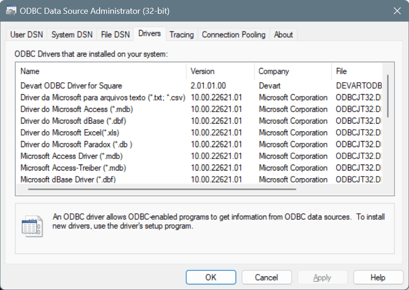409x290 pixels.
Task: Click the Cancel button
Action: [x=267, y=277]
